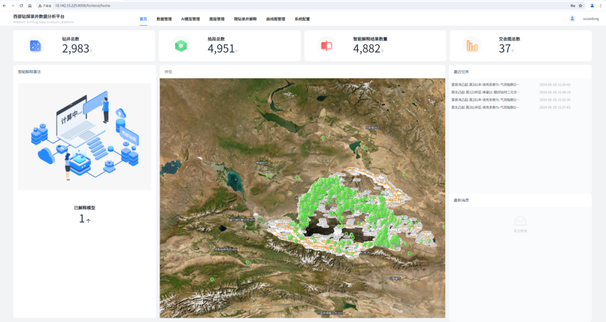Viewport: 606px width, 322px height.
Task: Click the 西部钻探录井数据分析平台 title logo
Action: 39,17
